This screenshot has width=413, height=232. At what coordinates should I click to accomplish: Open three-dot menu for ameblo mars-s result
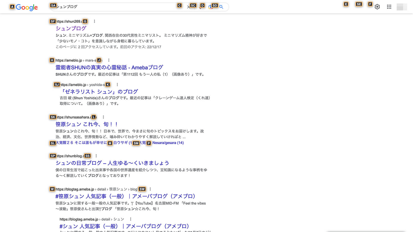109,60
